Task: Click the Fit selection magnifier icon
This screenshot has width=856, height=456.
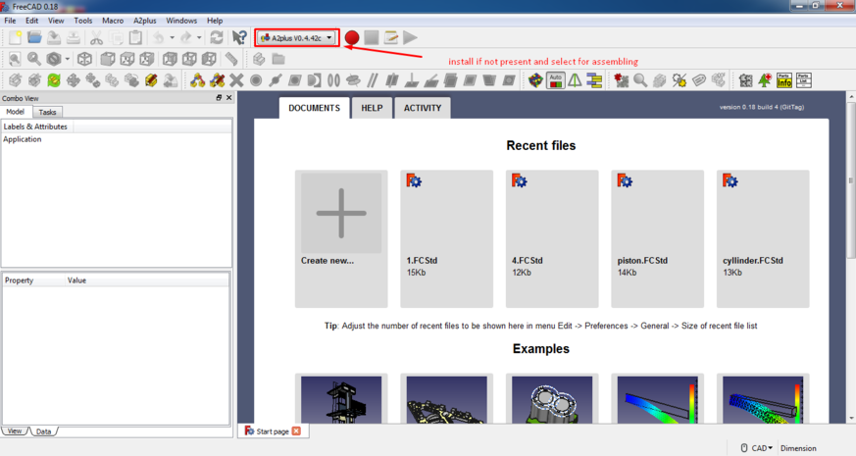Action: (34, 59)
